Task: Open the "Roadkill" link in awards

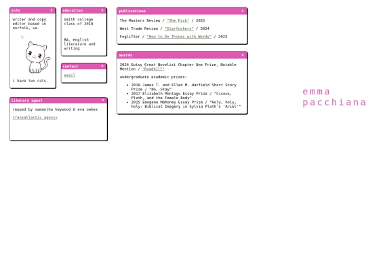Action: click(153, 69)
